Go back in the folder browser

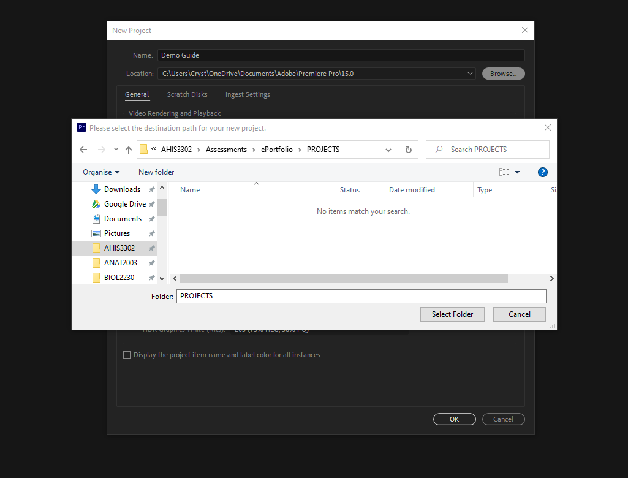click(83, 150)
